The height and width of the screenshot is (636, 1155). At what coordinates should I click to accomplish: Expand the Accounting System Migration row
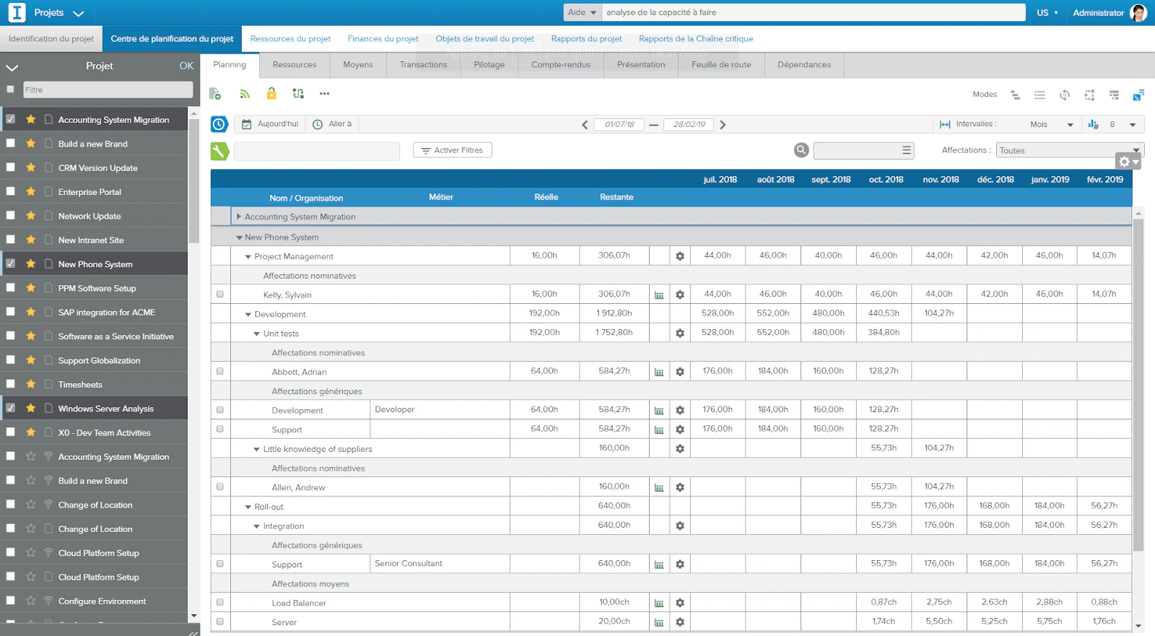(239, 217)
